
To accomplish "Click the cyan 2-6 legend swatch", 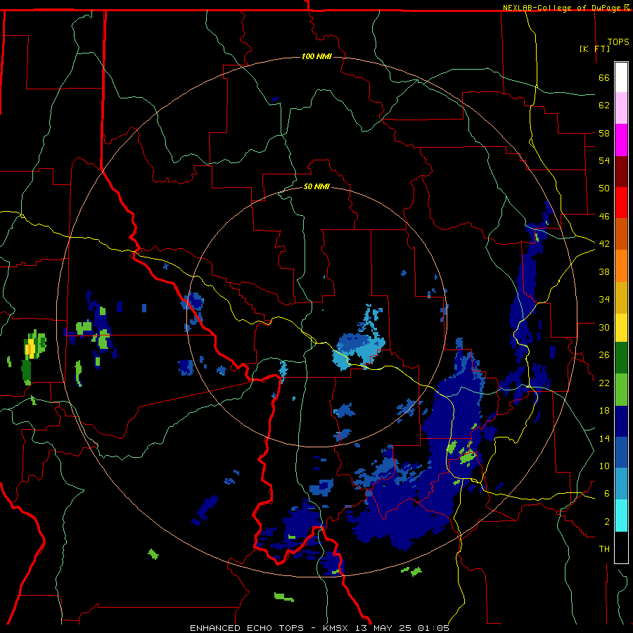I will (x=621, y=516).
